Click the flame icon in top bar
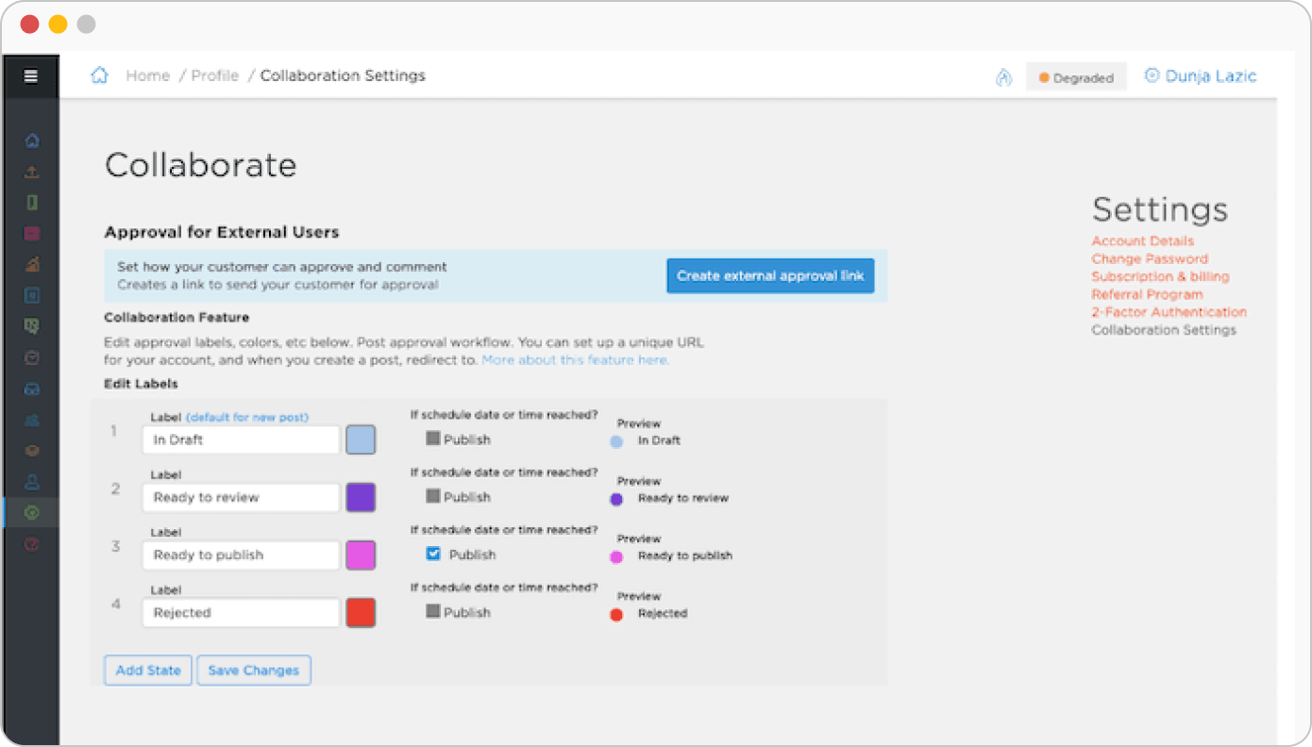 tap(1003, 77)
